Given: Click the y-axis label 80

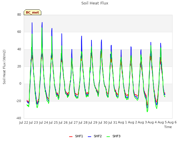Looking at the screenshot, I should tap(19, 14).
